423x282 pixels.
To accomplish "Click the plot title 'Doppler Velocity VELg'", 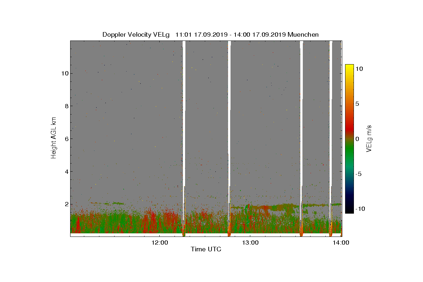I will click(136, 35).
